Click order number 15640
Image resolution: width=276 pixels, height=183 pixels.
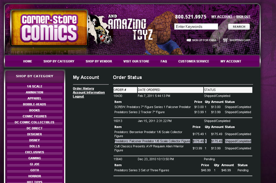pyautogui.click(x=118, y=159)
